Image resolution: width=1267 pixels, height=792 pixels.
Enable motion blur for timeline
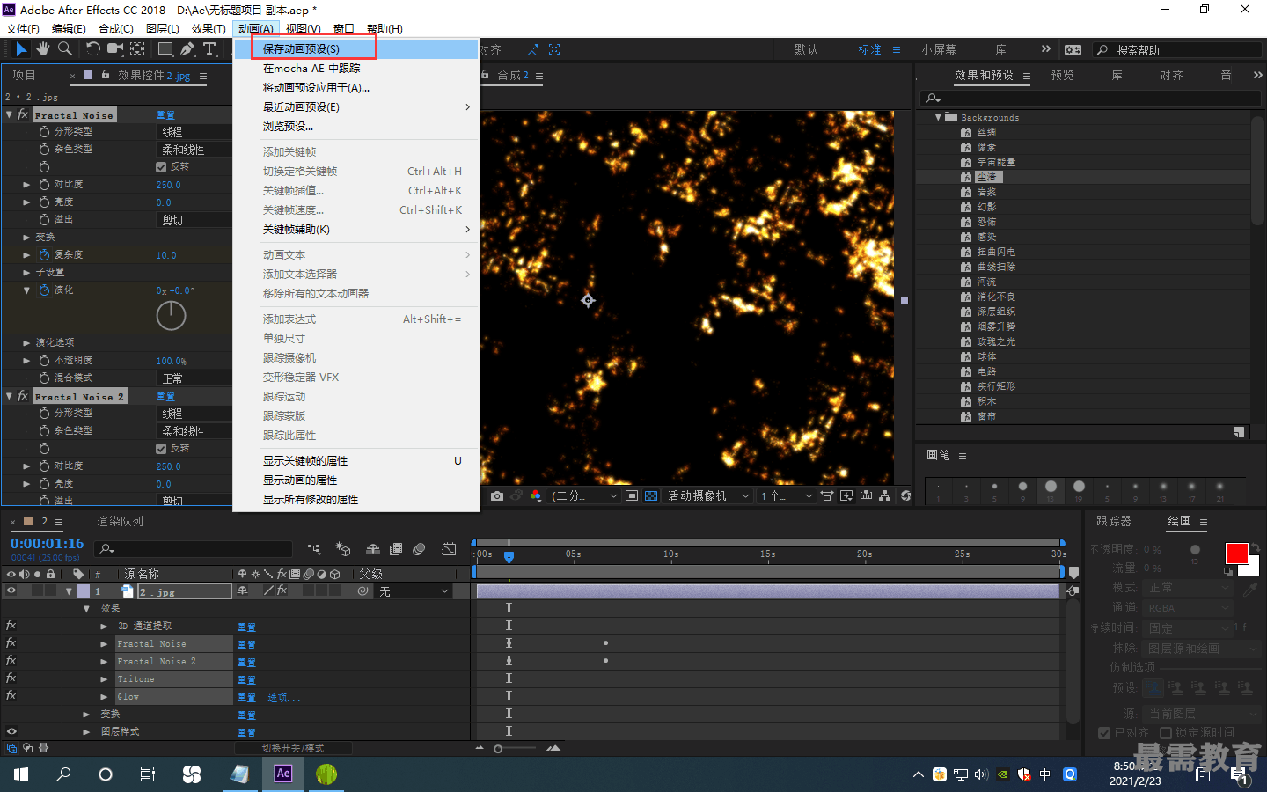pos(419,549)
